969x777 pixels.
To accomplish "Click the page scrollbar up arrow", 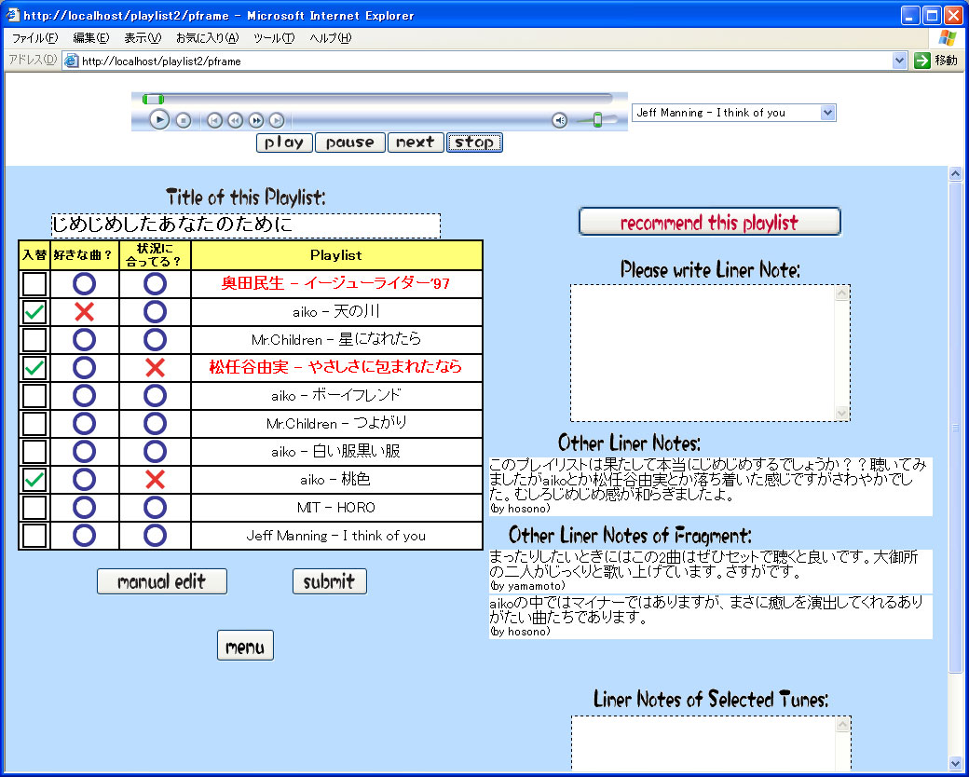I will coord(955,174).
